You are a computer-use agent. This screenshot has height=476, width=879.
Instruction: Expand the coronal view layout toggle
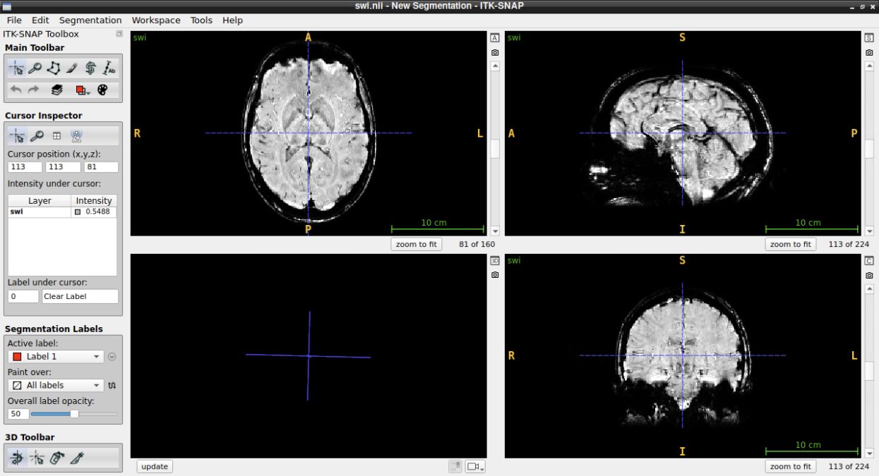(869, 260)
